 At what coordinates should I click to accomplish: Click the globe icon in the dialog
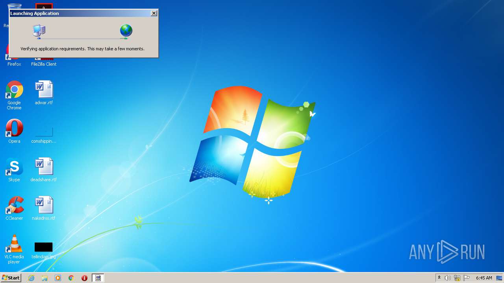click(x=126, y=31)
